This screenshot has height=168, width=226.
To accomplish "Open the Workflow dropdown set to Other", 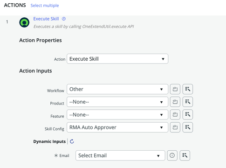I will (x=117, y=89).
